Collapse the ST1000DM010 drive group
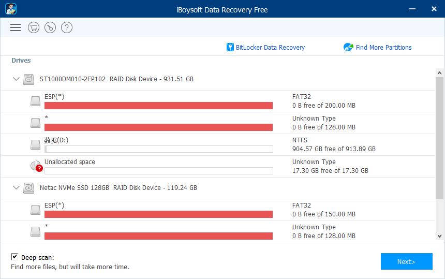 click(x=16, y=79)
